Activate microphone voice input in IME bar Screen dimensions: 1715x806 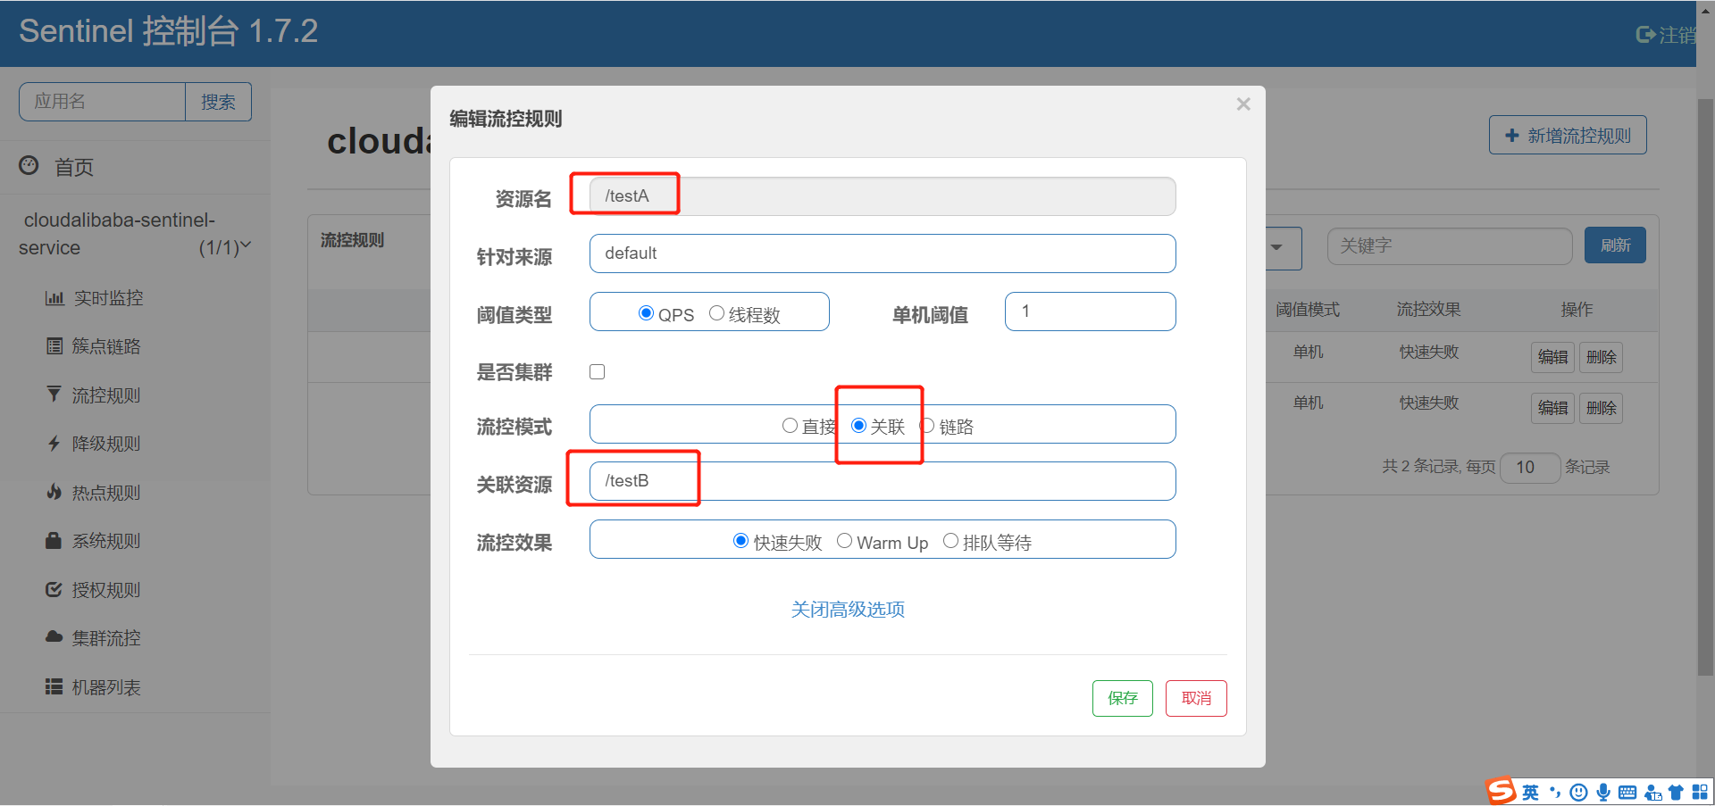(1603, 793)
